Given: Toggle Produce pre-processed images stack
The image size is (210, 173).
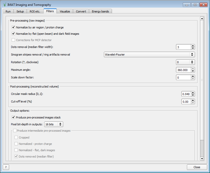Looking at the screenshot, I should 13,117.
